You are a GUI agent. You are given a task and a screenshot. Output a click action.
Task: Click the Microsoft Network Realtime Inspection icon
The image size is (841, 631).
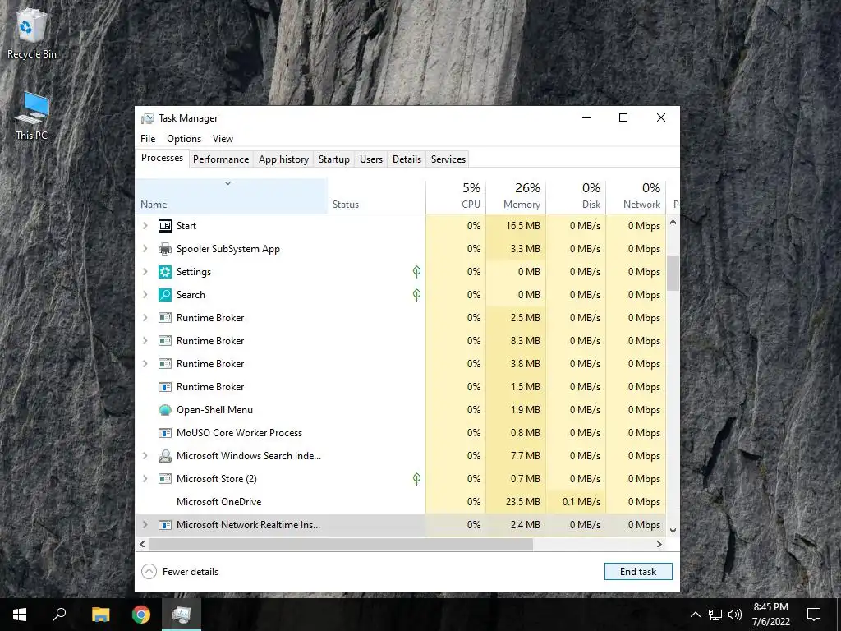(x=164, y=525)
